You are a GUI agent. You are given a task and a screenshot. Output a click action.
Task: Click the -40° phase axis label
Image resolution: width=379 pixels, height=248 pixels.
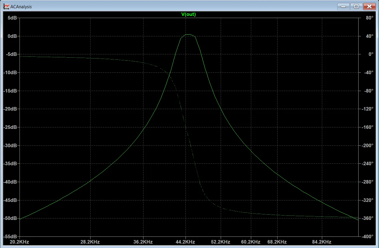coord(369,72)
